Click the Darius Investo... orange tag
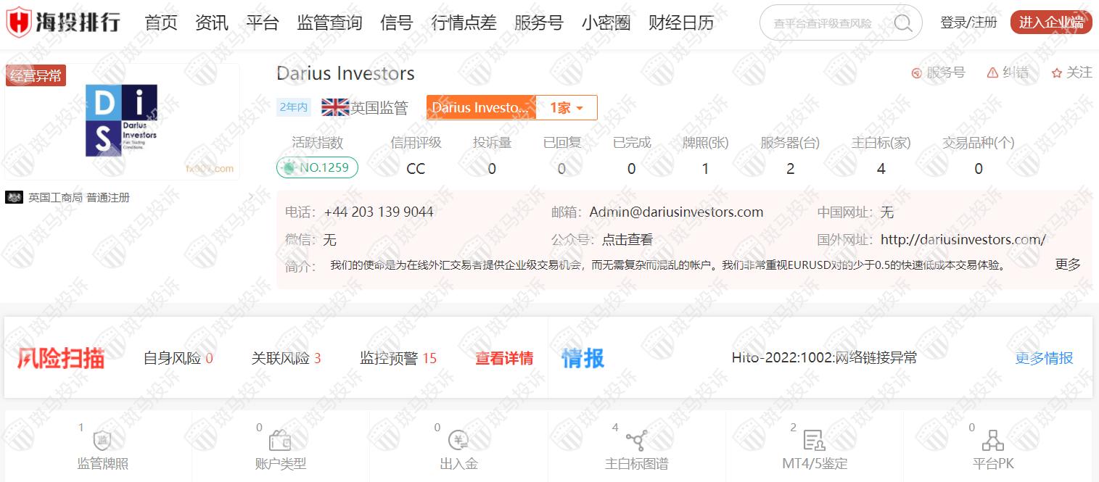1099x482 pixels. (x=481, y=107)
